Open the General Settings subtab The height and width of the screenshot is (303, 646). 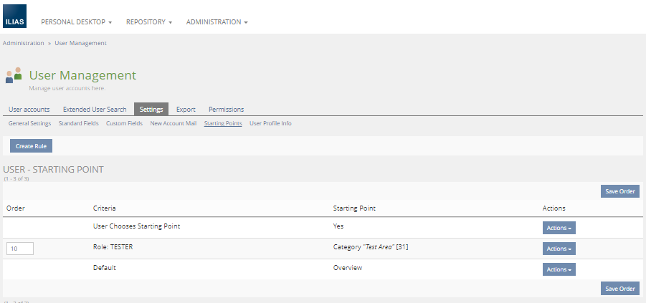(x=30, y=123)
